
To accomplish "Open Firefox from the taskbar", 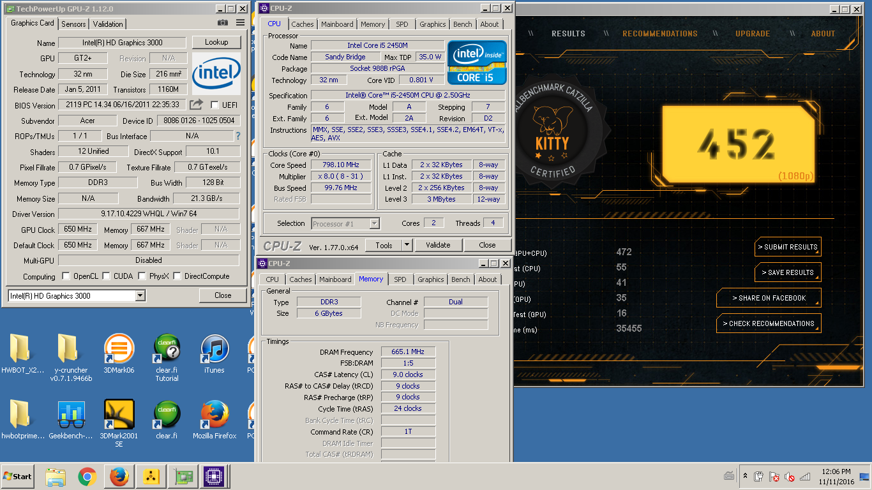I will pyautogui.click(x=119, y=477).
